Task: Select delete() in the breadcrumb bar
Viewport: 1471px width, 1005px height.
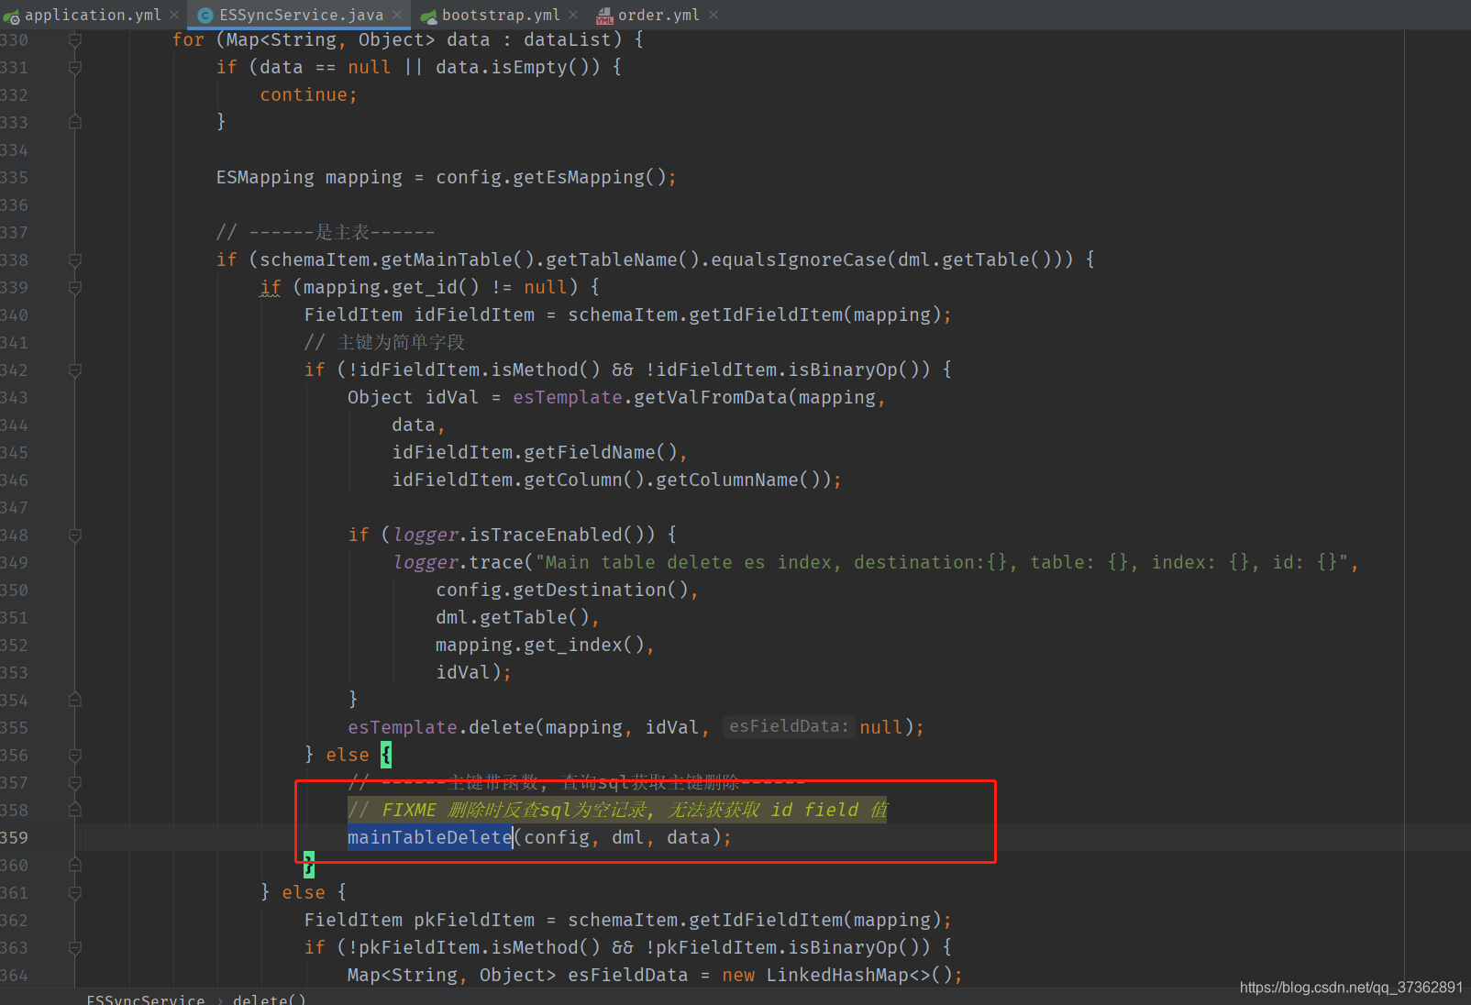Action: pyautogui.click(x=270, y=999)
